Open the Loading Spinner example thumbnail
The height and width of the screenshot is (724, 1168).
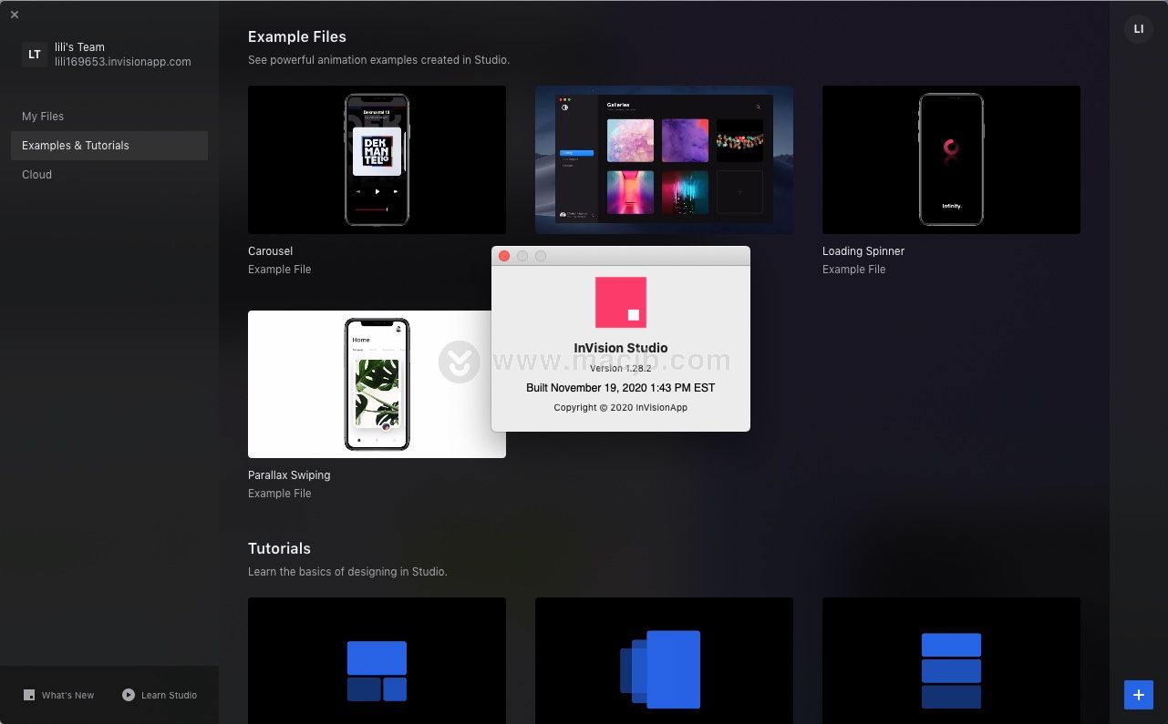[x=951, y=159]
